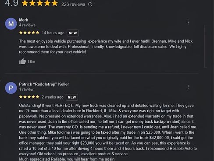Click the NEW badge on Mark's review
This screenshot has height=161, width=214.
[73, 33]
